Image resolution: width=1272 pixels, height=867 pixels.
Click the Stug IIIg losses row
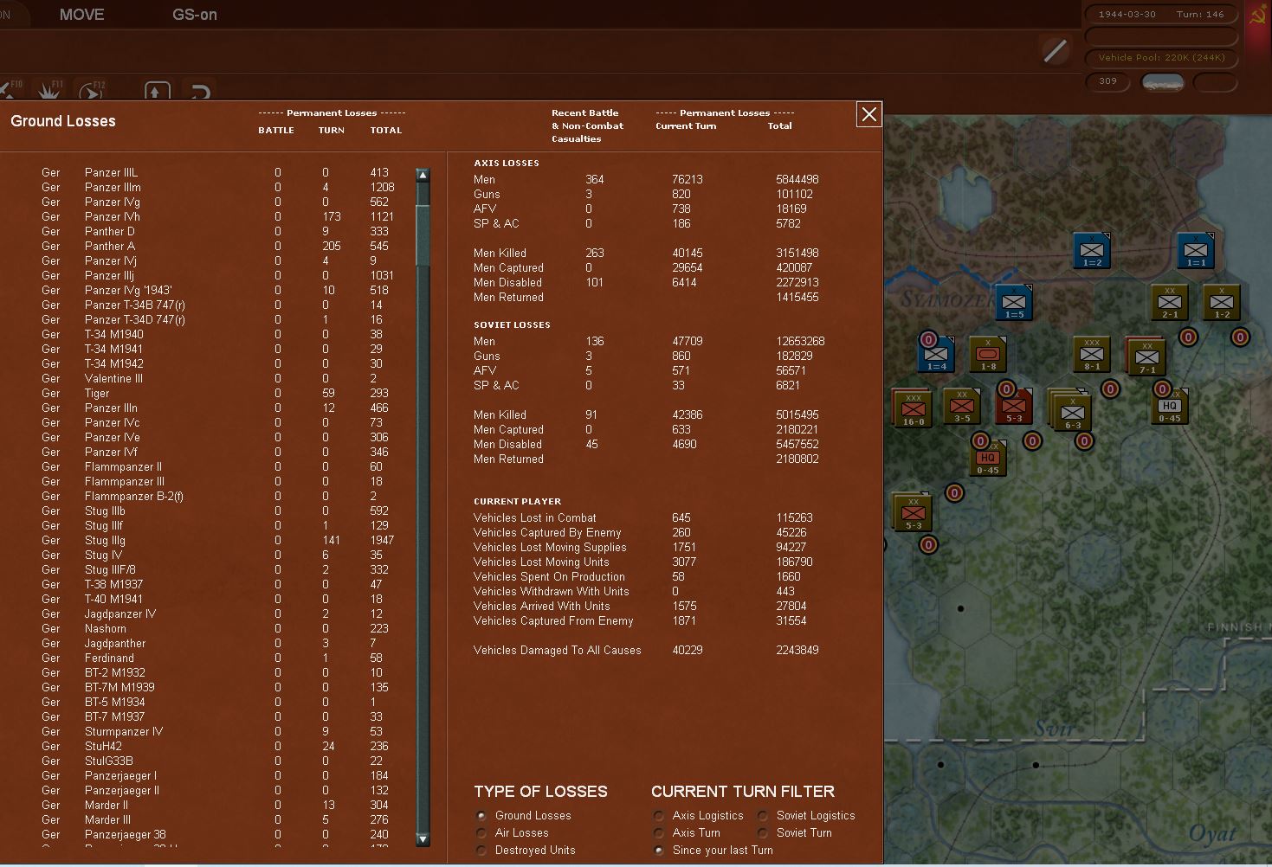point(218,541)
